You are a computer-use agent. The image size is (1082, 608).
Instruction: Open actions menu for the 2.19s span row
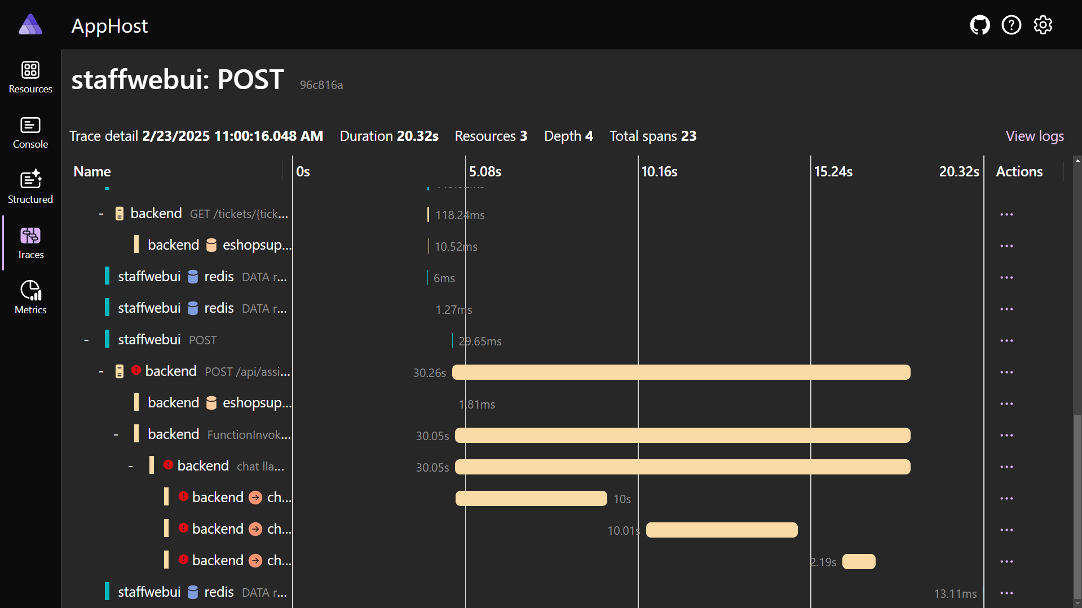[1006, 562]
